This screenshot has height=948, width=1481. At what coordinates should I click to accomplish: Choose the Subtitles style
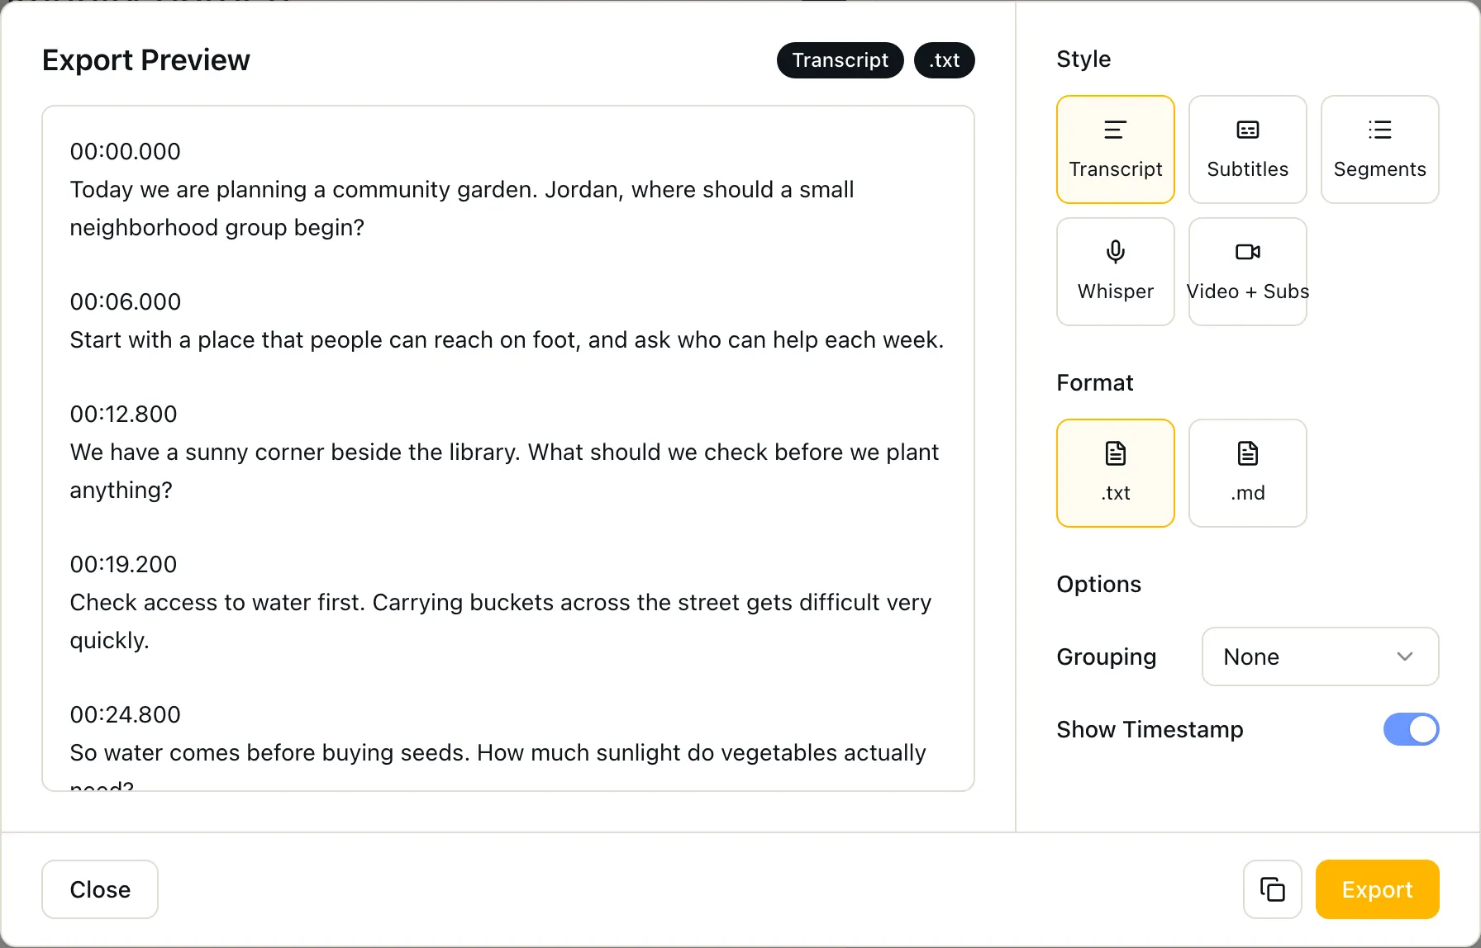pos(1247,149)
